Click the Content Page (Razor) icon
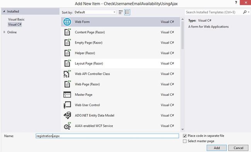The width and height of the screenshot is (251, 152). (x=68, y=32)
